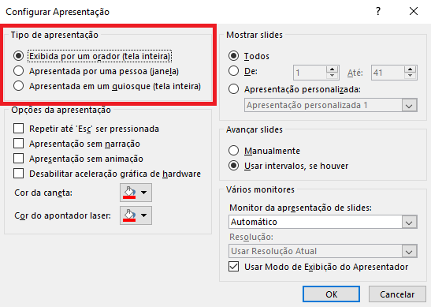This screenshot has width=431, height=307.
Task: Open the Cor da caneta dropdown arrow
Action: click(x=143, y=193)
